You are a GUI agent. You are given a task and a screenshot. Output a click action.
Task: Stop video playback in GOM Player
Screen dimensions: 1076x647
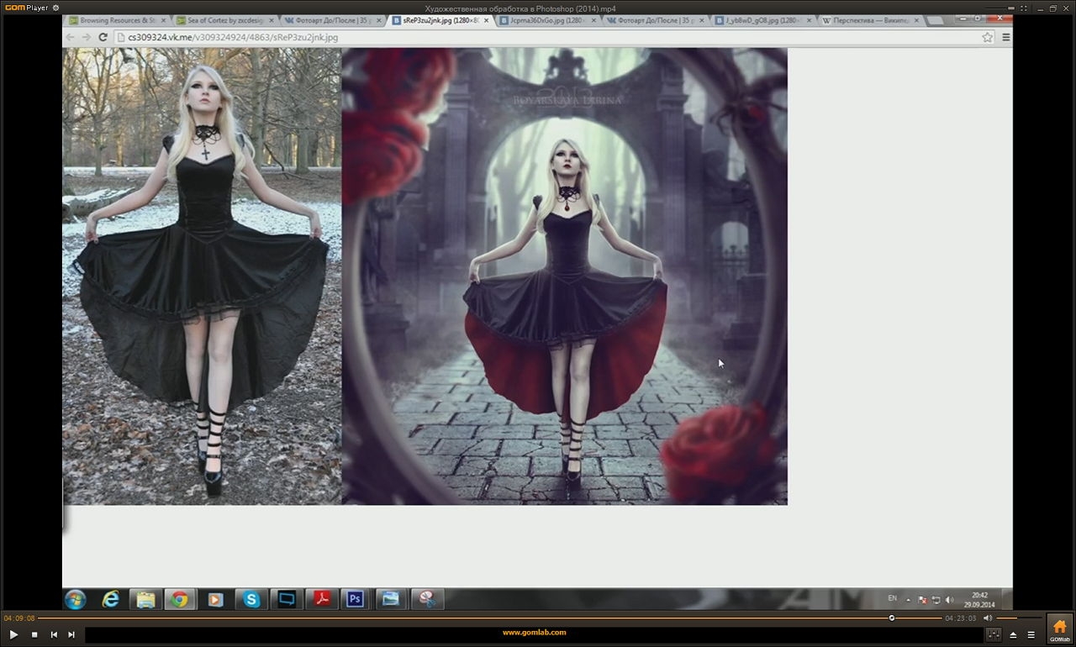[34, 634]
